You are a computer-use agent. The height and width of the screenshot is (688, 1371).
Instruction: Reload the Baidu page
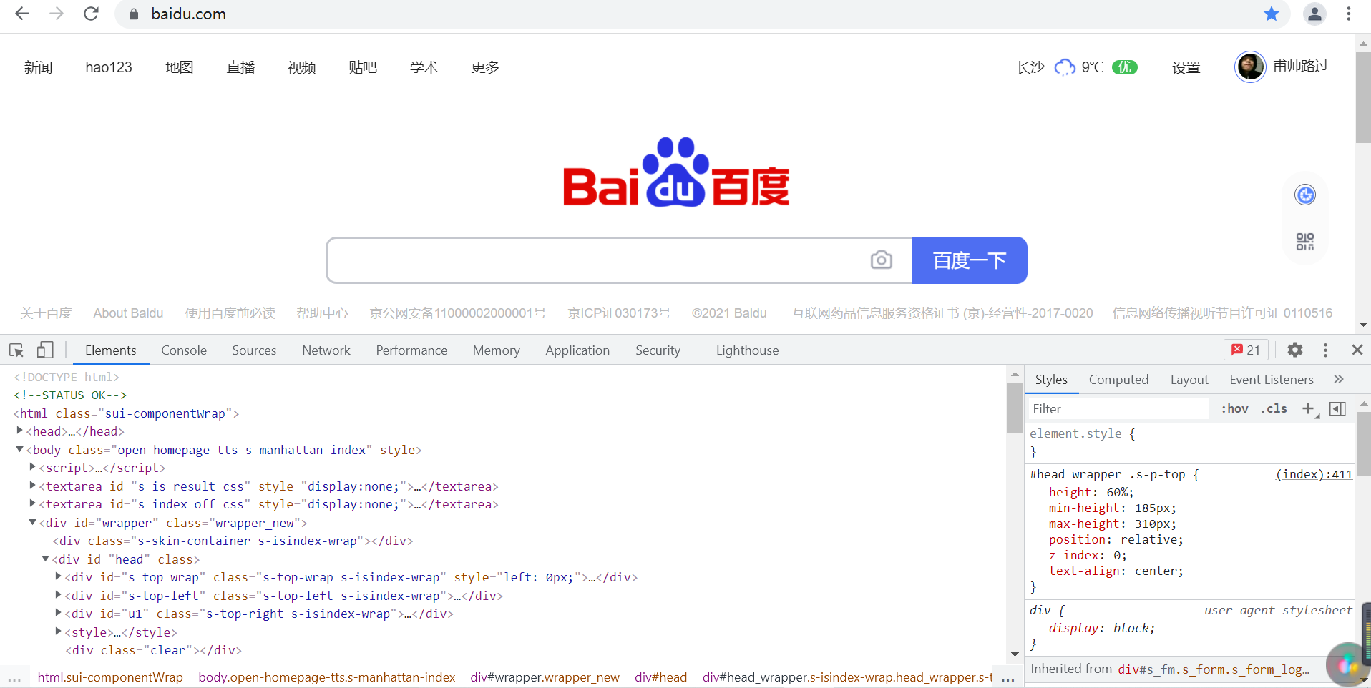point(91,14)
